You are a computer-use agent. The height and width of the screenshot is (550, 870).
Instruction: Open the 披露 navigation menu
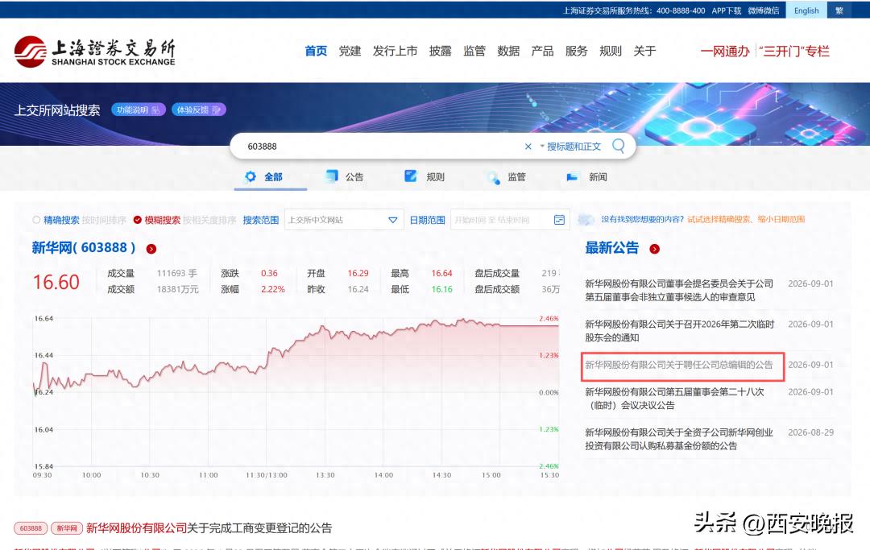coord(440,51)
